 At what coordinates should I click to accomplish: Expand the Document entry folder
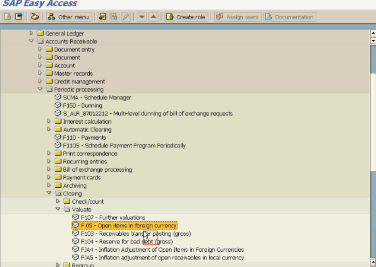click(40, 49)
